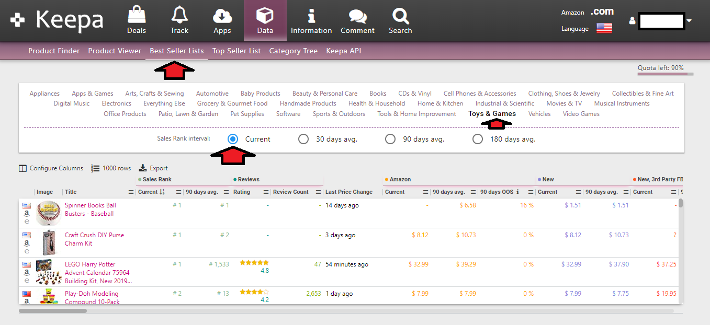Click the Craft Crush product thumbnail
This screenshot has width=710, height=325.
pos(49,242)
